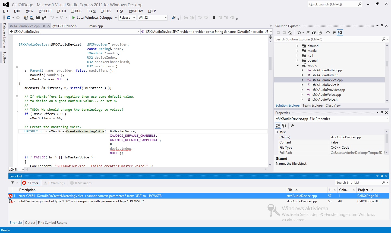This screenshot has height=233, width=391.
Task: Collapse the constructor code region outline
Action: (17, 66)
